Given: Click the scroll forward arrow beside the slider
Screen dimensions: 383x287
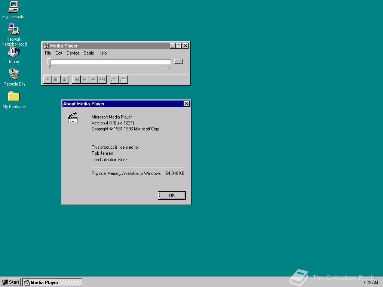Looking at the screenshot, I should point(181,62).
